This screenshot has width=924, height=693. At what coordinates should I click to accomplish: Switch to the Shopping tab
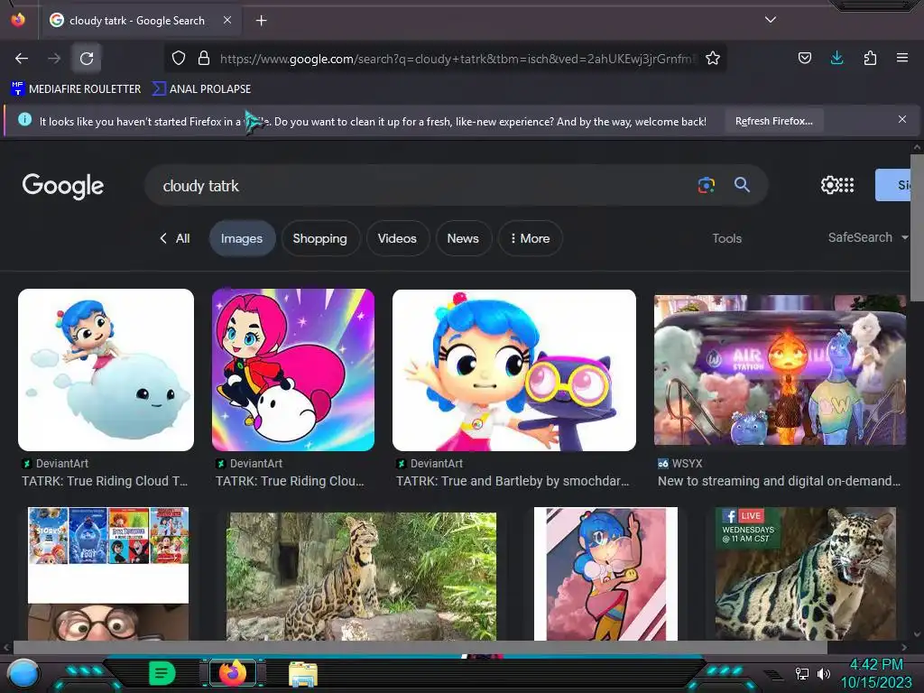tap(320, 238)
